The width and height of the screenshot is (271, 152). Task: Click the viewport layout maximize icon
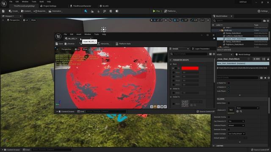click(x=208, y=20)
